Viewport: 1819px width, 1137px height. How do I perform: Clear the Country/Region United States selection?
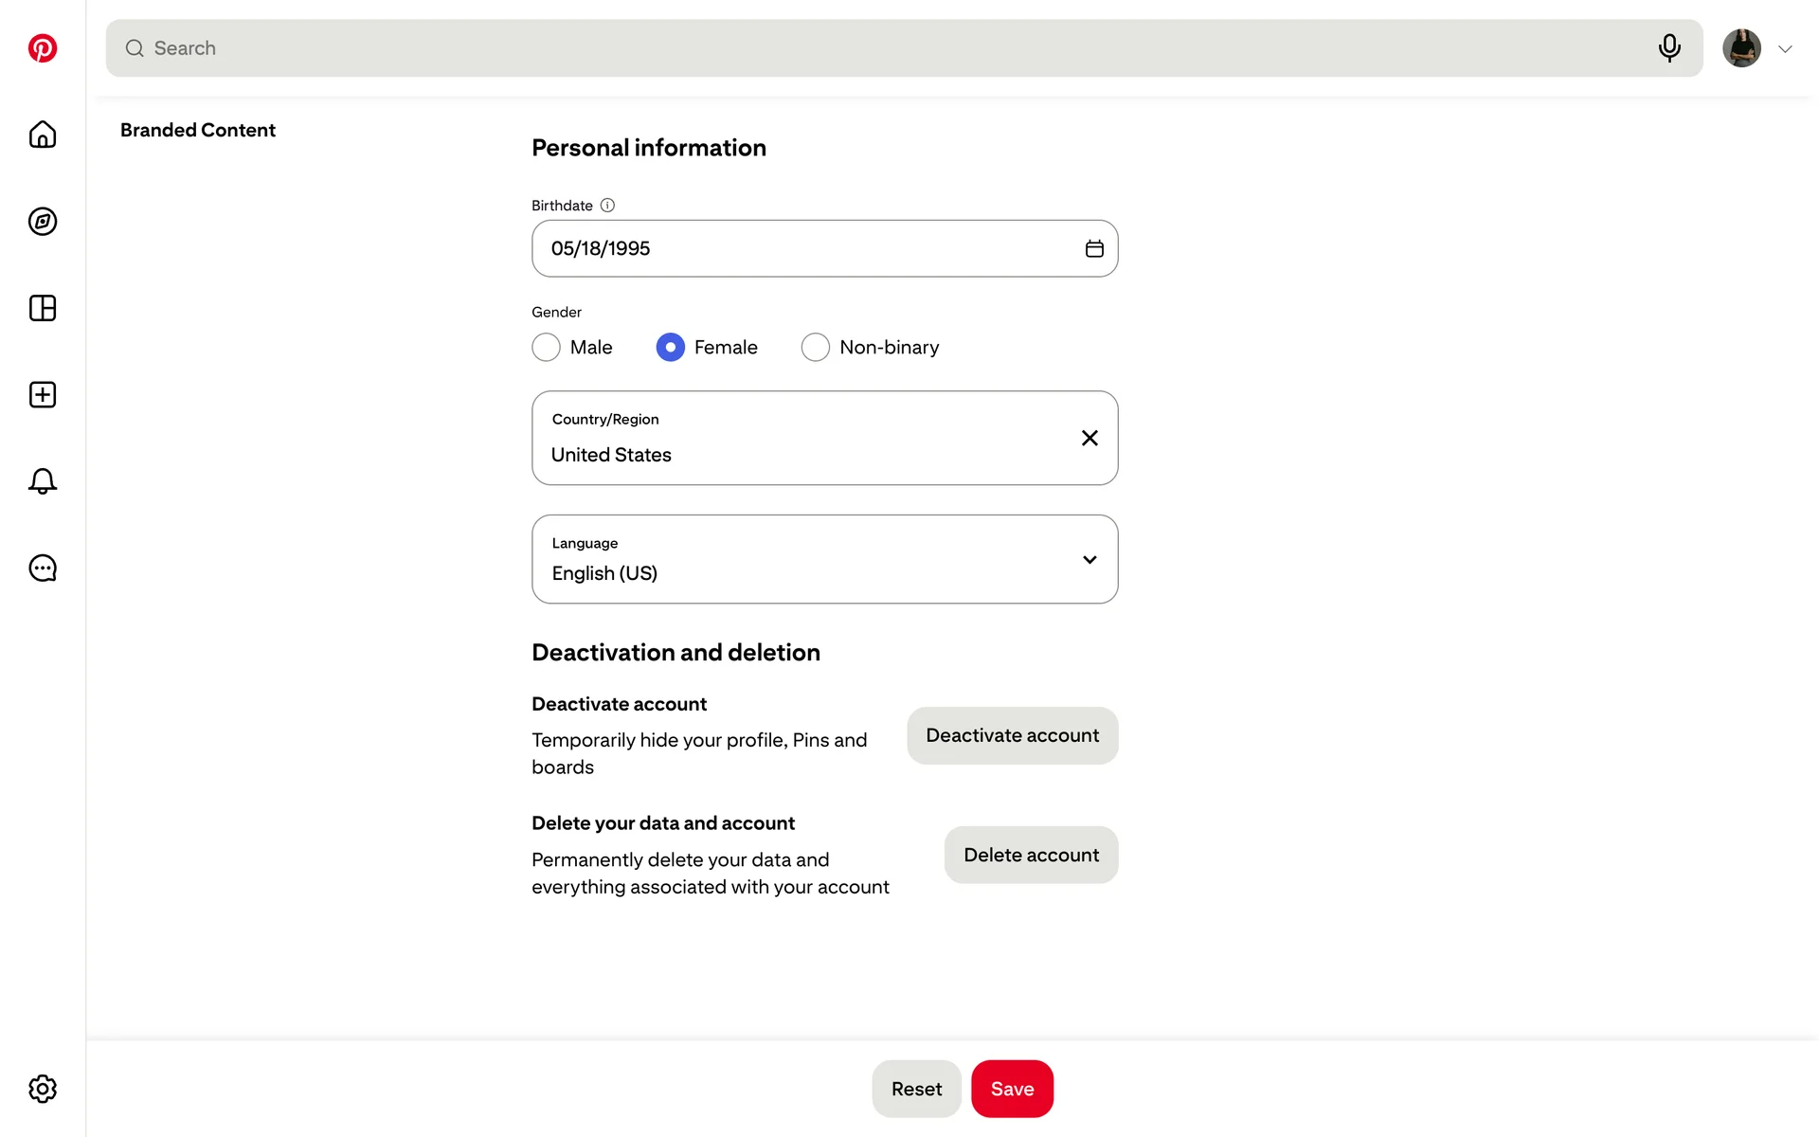1090,438
